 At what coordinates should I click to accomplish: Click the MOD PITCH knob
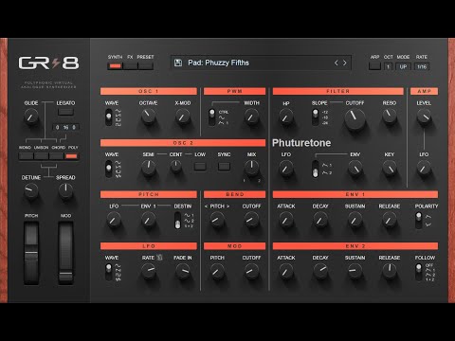[x=217, y=271]
